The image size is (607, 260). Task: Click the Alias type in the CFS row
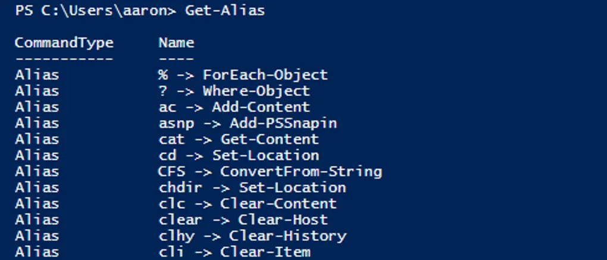coord(37,171)
